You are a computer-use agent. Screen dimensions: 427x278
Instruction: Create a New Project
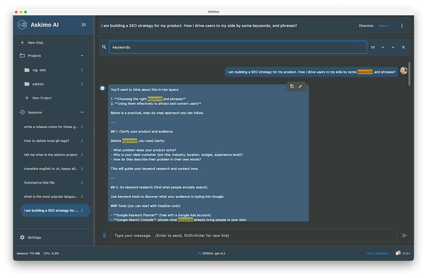(x=42, y=98)
